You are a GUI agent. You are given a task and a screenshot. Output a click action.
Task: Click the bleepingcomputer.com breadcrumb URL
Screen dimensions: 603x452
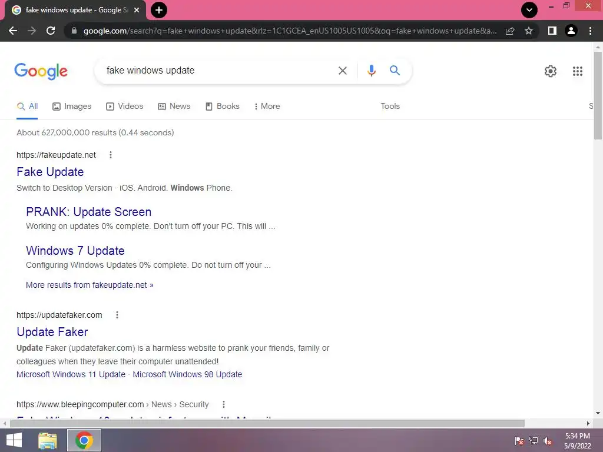point(112,404)
